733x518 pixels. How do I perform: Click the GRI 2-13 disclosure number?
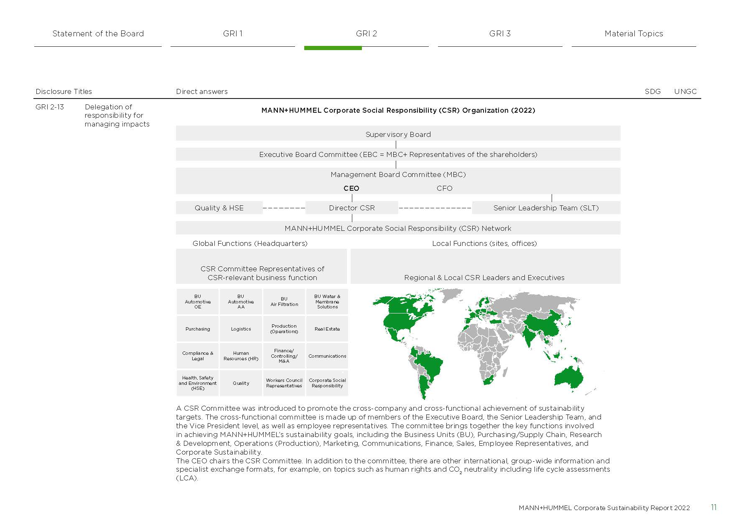point(50,107)
